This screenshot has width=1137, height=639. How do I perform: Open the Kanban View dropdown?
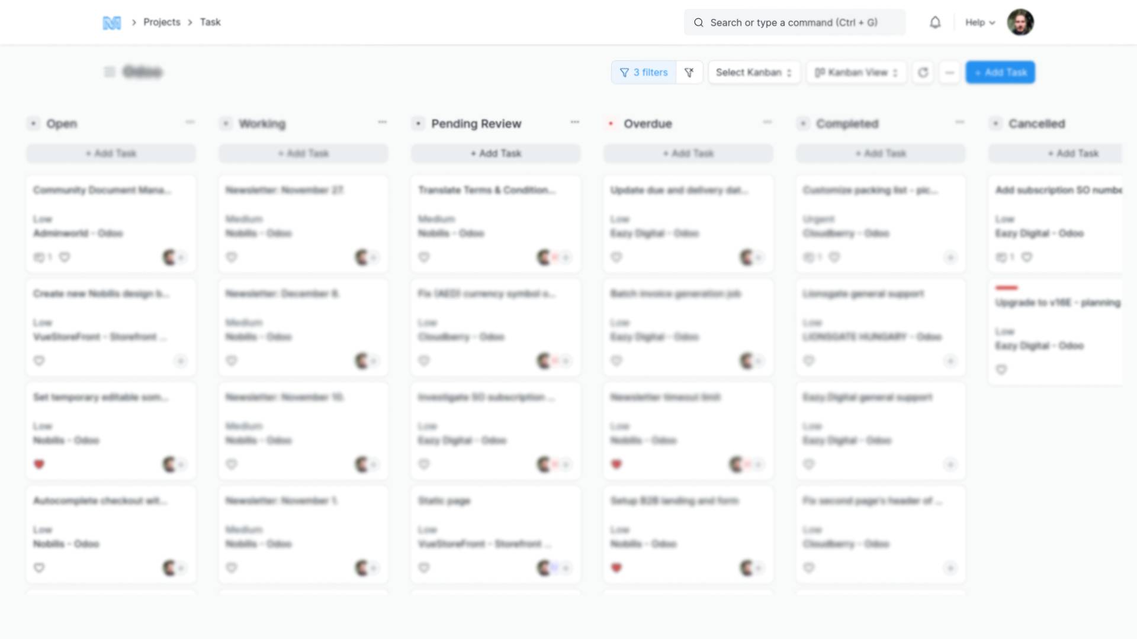(x=856, y=72)
